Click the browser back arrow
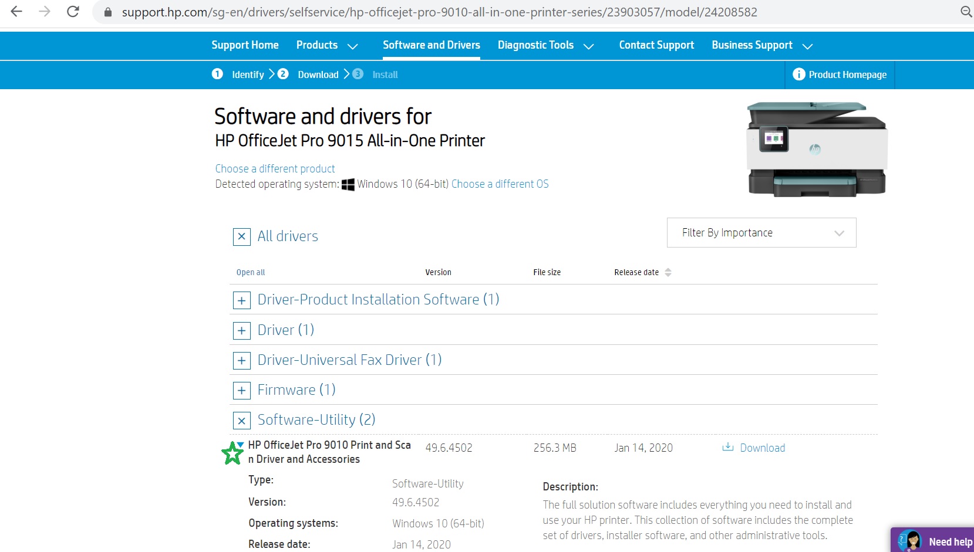This screenshot has height=552, width=974. [x=16, y=12]
